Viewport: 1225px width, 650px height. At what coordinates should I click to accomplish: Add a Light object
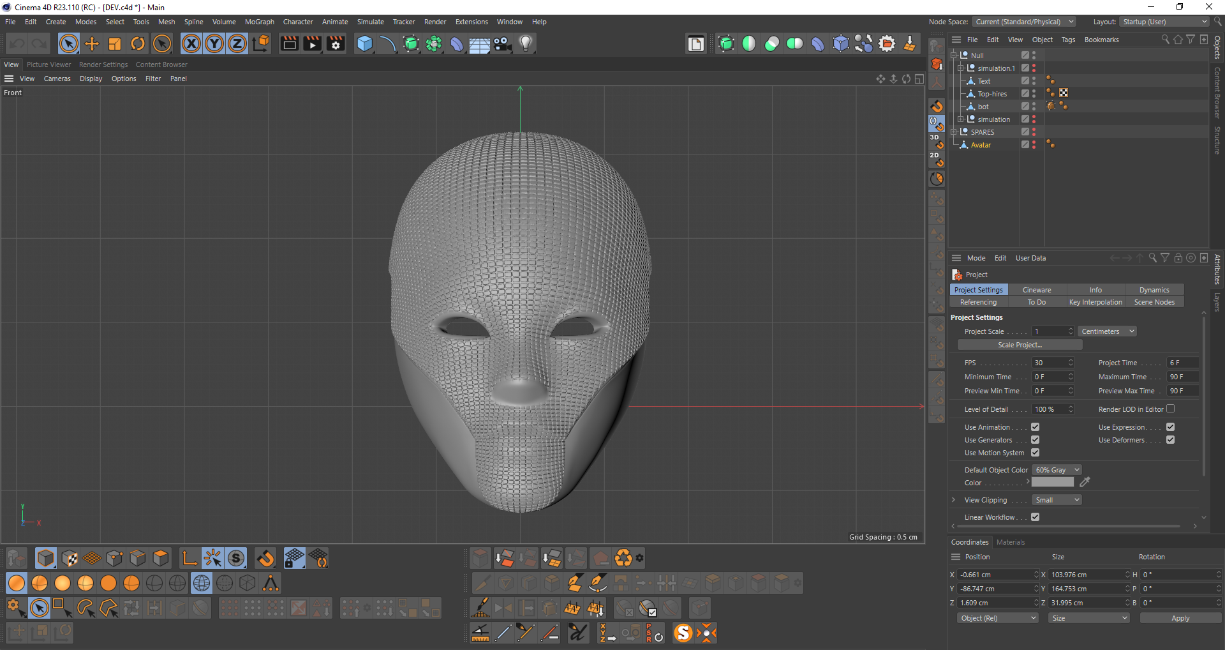click(x=526, y=43)
